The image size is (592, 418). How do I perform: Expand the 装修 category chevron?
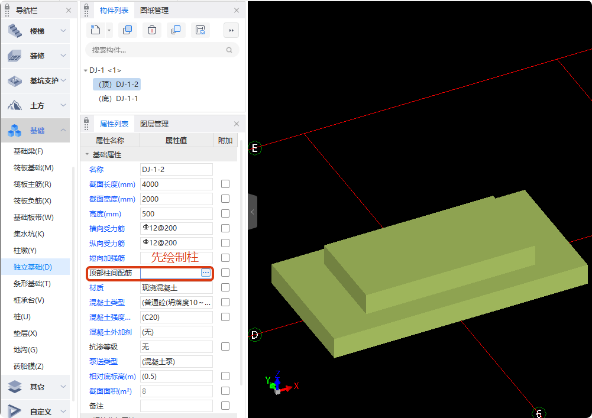(63, 56)
